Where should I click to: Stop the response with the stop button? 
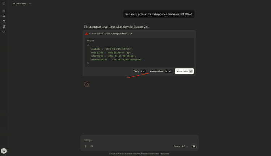coord(194,146)
